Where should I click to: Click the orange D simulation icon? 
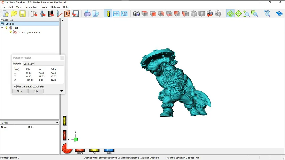(x=67, y=14)
